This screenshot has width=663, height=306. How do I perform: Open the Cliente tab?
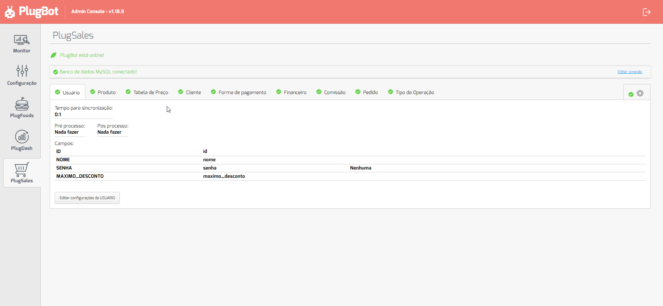coord(189,92)
